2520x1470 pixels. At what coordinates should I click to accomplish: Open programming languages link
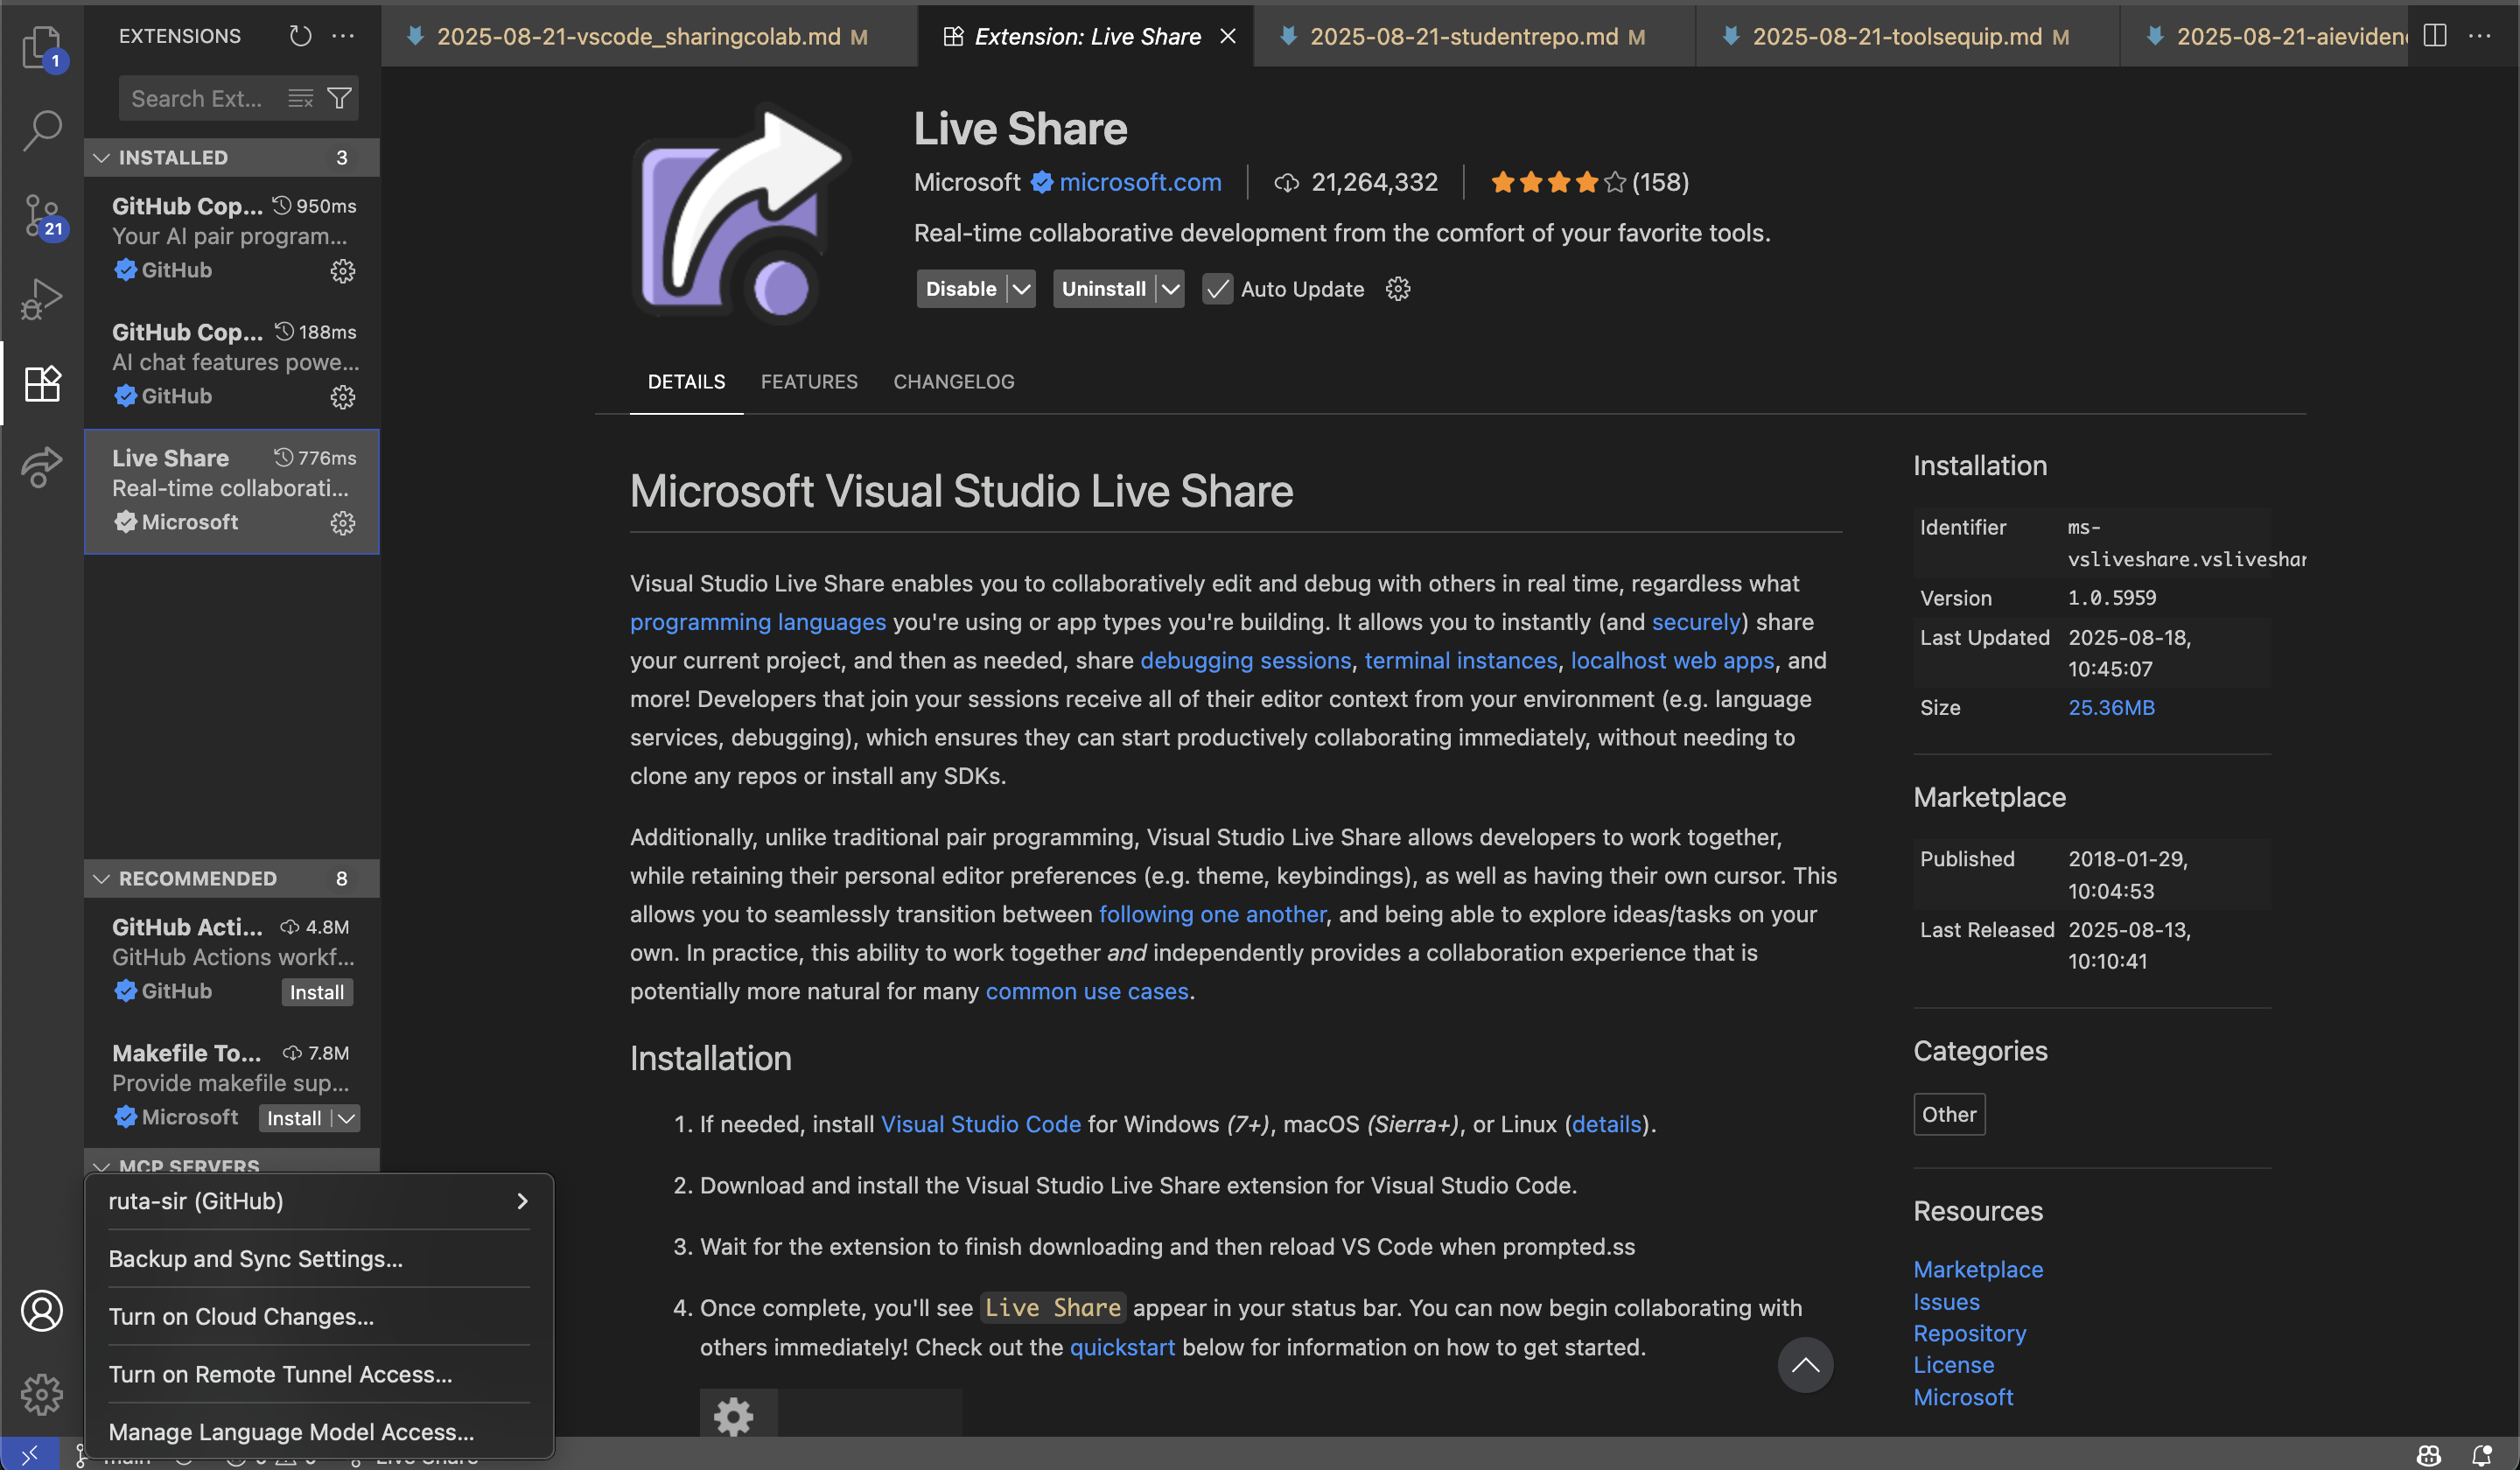pos(757,622)
